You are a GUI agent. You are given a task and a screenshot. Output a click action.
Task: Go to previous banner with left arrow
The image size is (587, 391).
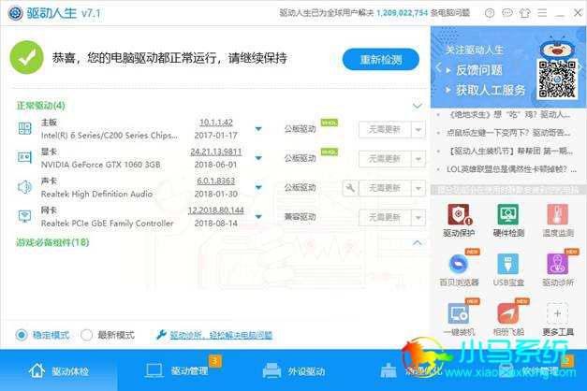click(x=438, y=67)
